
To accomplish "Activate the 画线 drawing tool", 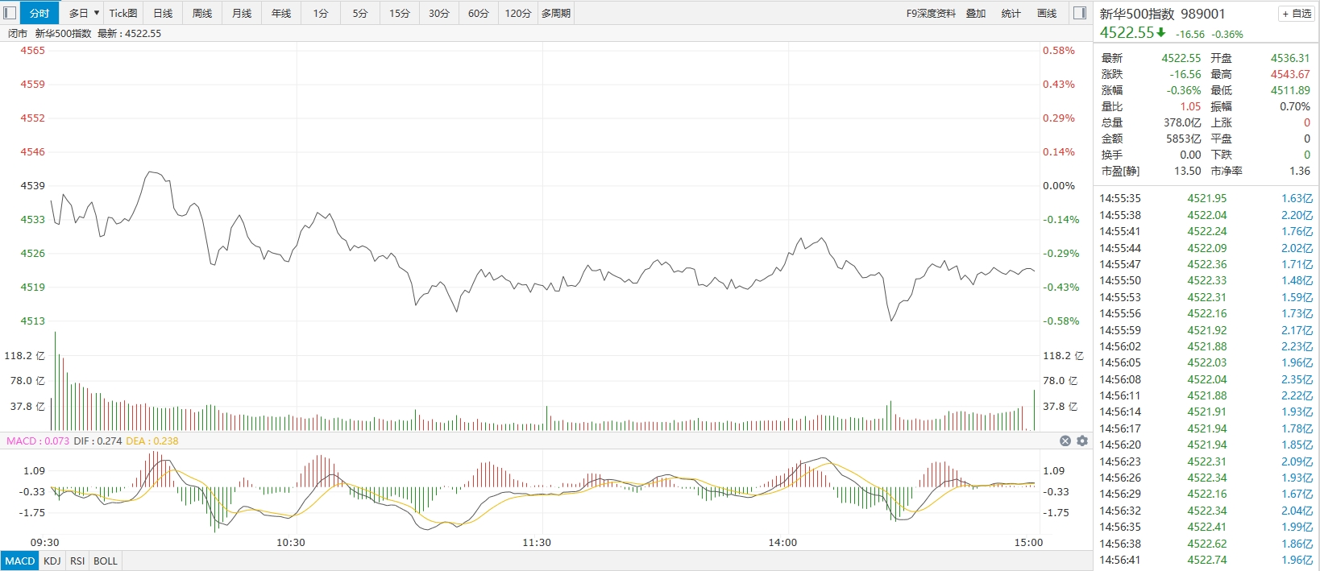I will tap(1046, 13).
